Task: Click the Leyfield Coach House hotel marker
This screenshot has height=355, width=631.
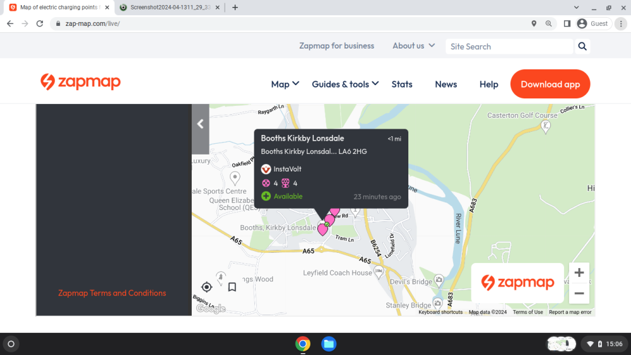Action: 379,272
